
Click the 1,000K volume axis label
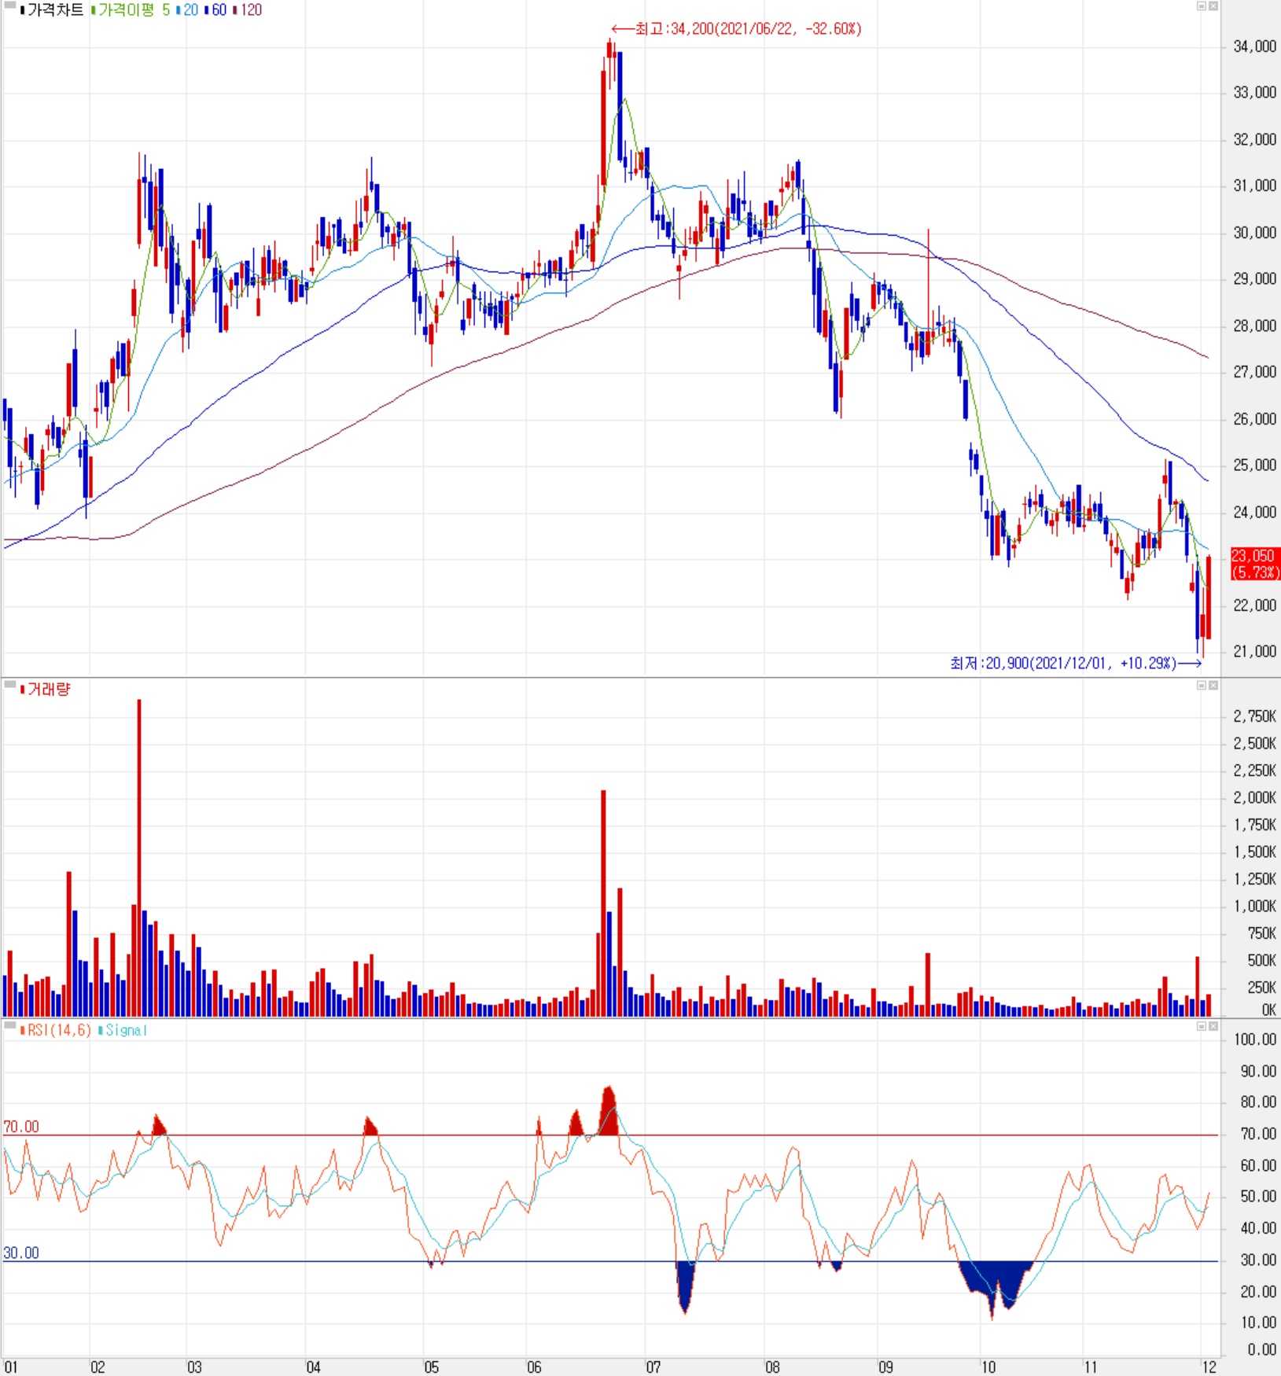coord(1254,907)
